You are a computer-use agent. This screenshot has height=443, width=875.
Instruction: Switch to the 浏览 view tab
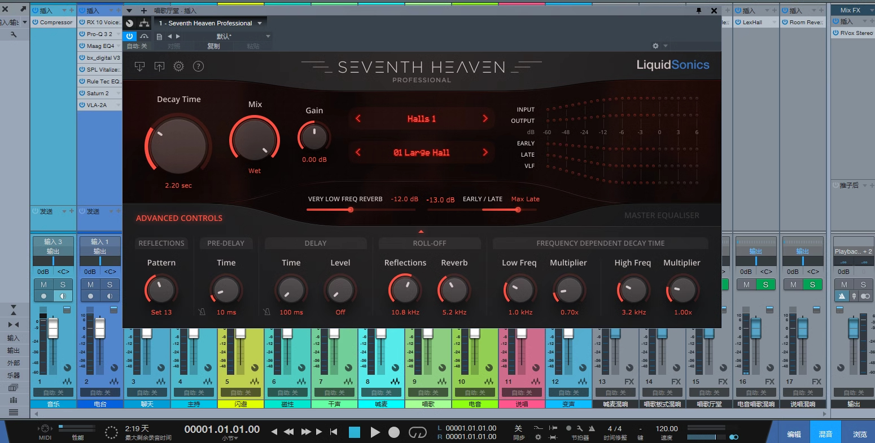tap(859, 433)
